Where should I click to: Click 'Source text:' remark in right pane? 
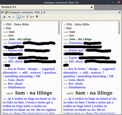[x=76, y=50]
